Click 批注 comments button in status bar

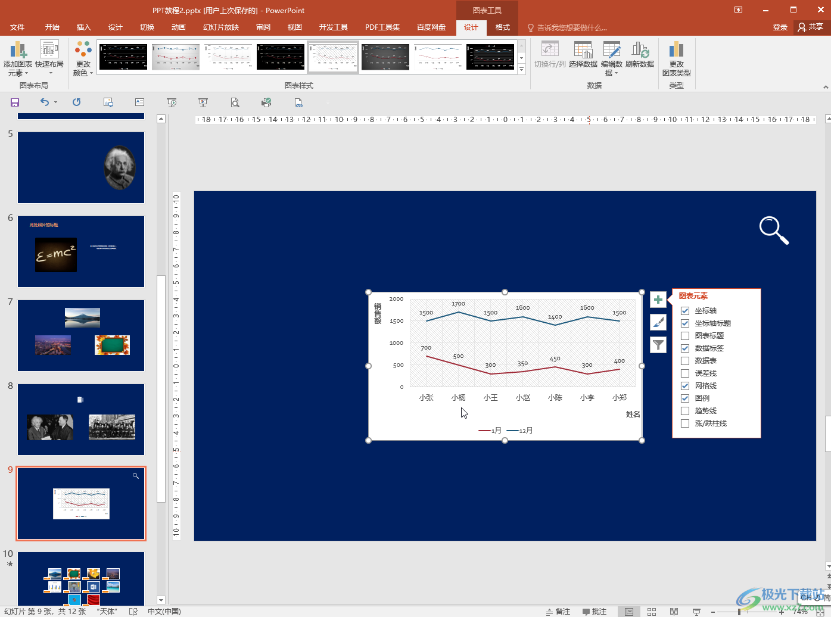point(595,612)
